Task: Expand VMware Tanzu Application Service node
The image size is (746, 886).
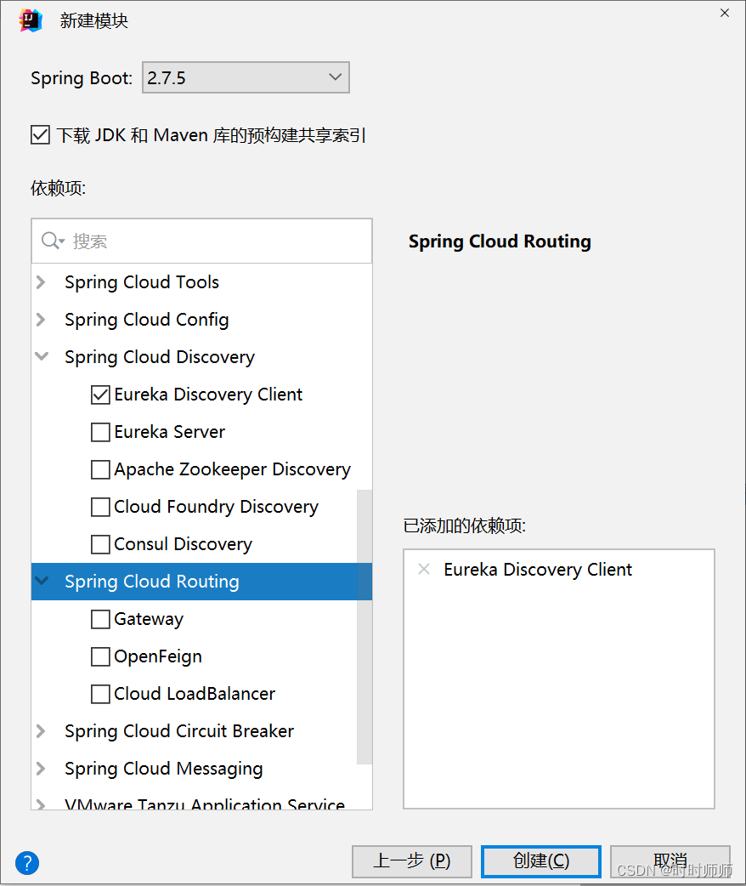Action: pyautogui.click(x=42, y=804)
